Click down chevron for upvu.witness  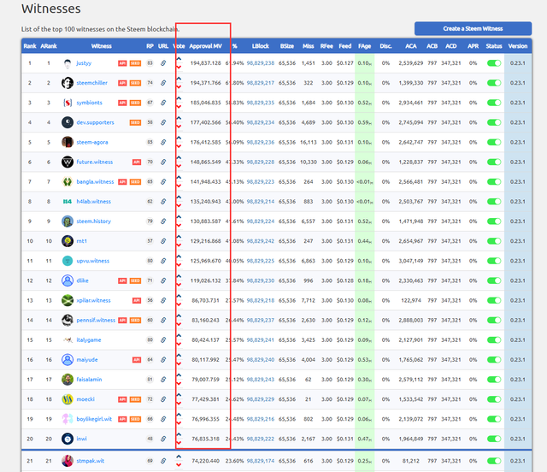pos(179,265)
